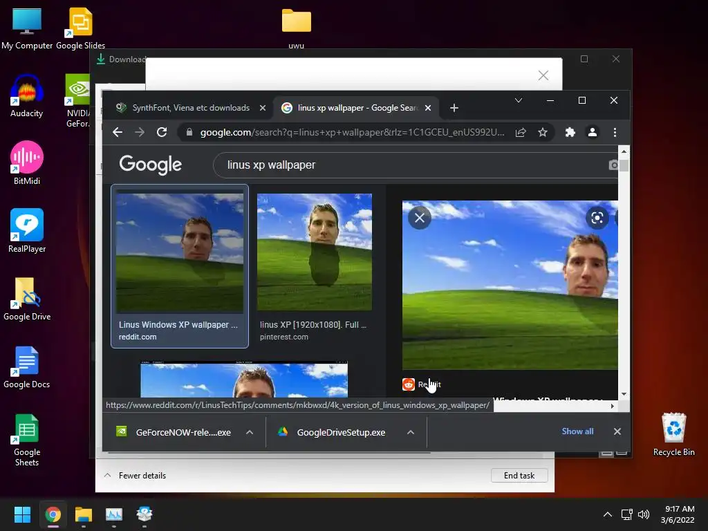Open network icon in system tray
Image resolution: width=708 pixels, height=531 pixels.
pyautogui.click(x=626, y=514)
